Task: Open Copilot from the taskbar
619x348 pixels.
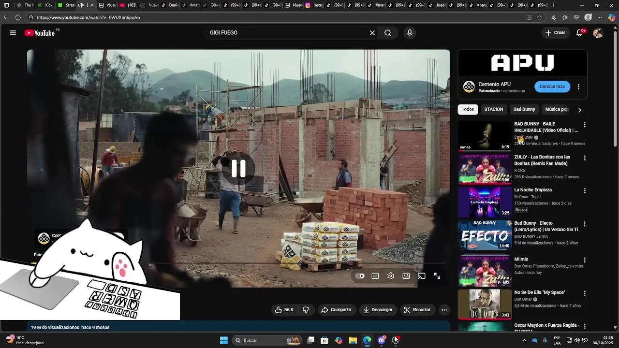Action: pos(339,340)
